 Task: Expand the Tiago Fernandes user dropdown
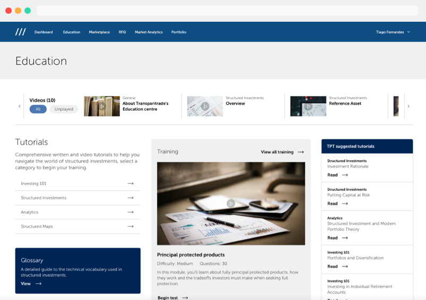click(393, 32)
